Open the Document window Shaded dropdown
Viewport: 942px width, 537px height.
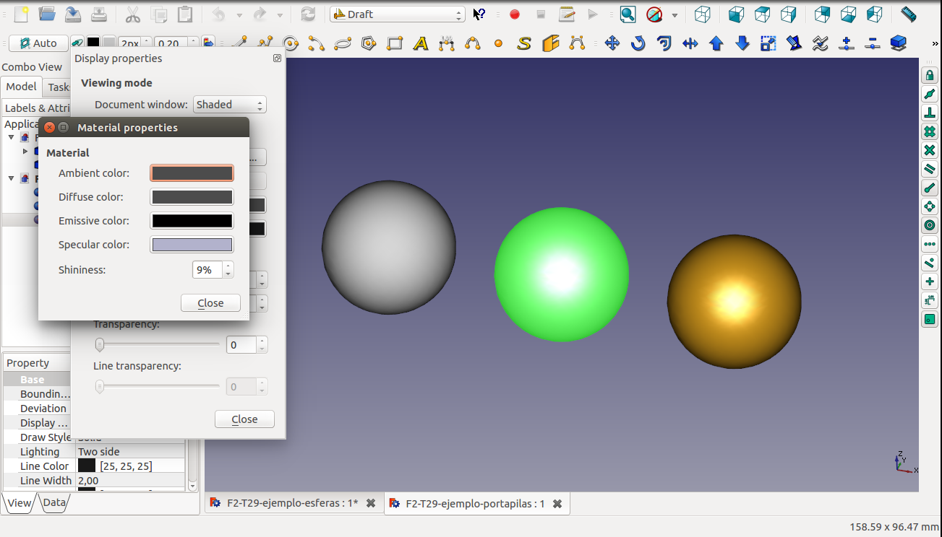coord(230,105)
